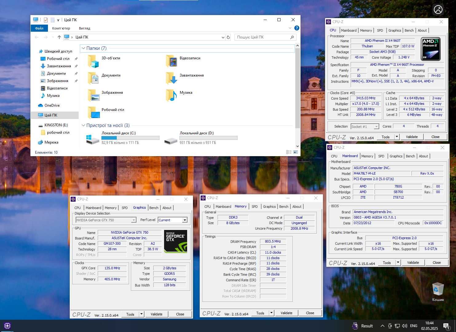The image size is (456, 332).
Task: Click the CPU-Z taskbar icon
Action: click(7, 326)
